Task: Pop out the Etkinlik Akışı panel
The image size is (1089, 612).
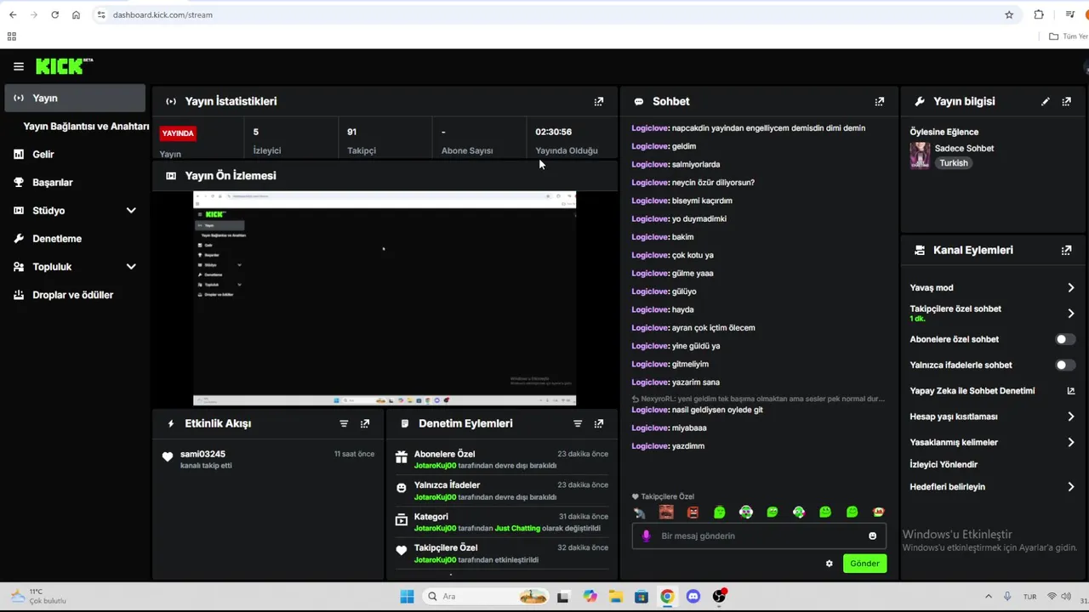Action: (365, 423)
